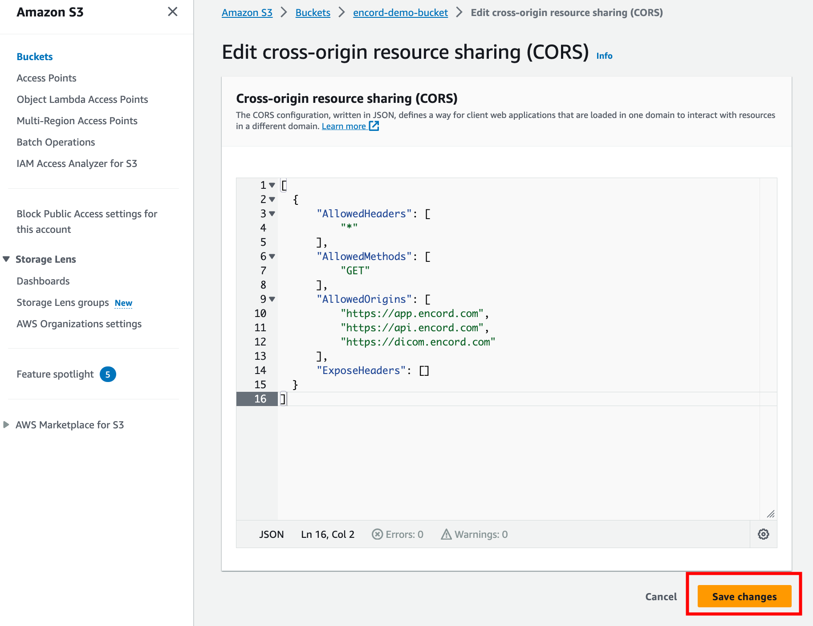This screenshot has width=813, height=626.
Task: Click Save changes button
Action: [744, 596]
